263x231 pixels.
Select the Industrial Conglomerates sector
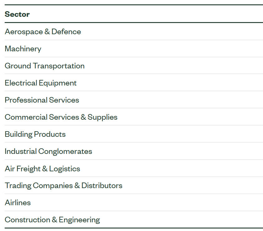pos(134,151)
